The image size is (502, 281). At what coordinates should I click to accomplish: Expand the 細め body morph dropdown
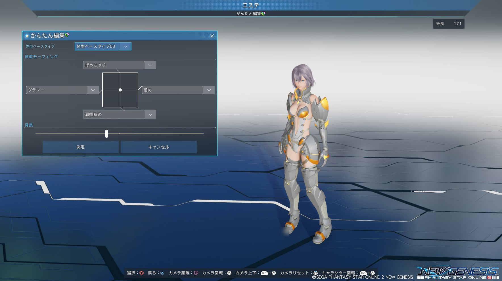(x=178, y=90)
